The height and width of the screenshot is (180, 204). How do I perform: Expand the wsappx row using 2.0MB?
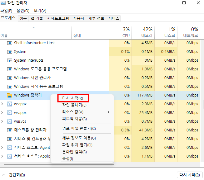[x=2, y=104]
